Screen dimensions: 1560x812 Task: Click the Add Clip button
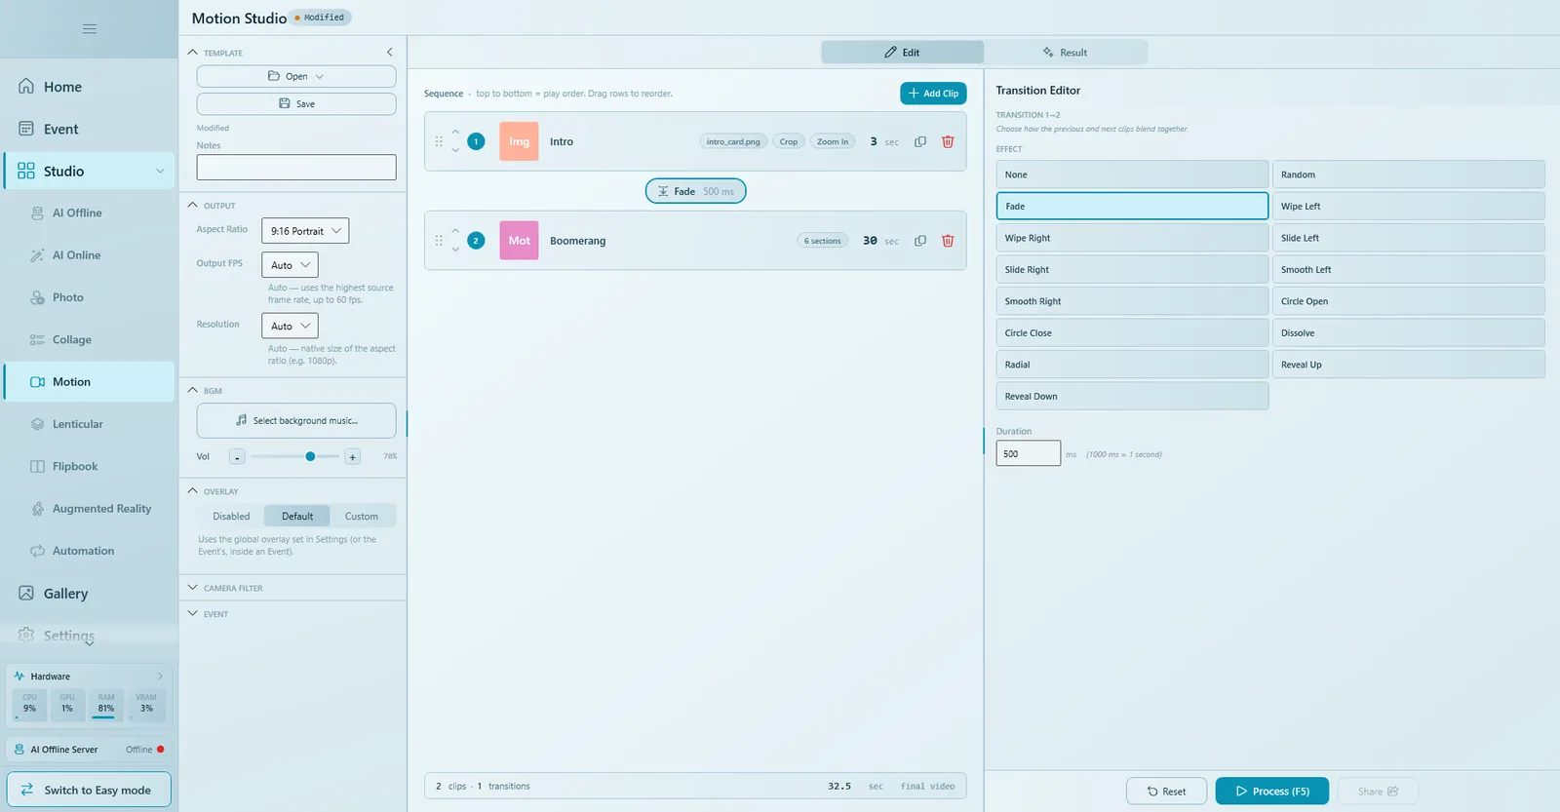(x=933, y=94)
